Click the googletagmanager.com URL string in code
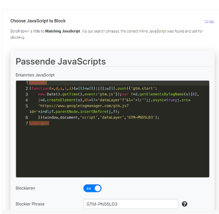 pos(83,106)
